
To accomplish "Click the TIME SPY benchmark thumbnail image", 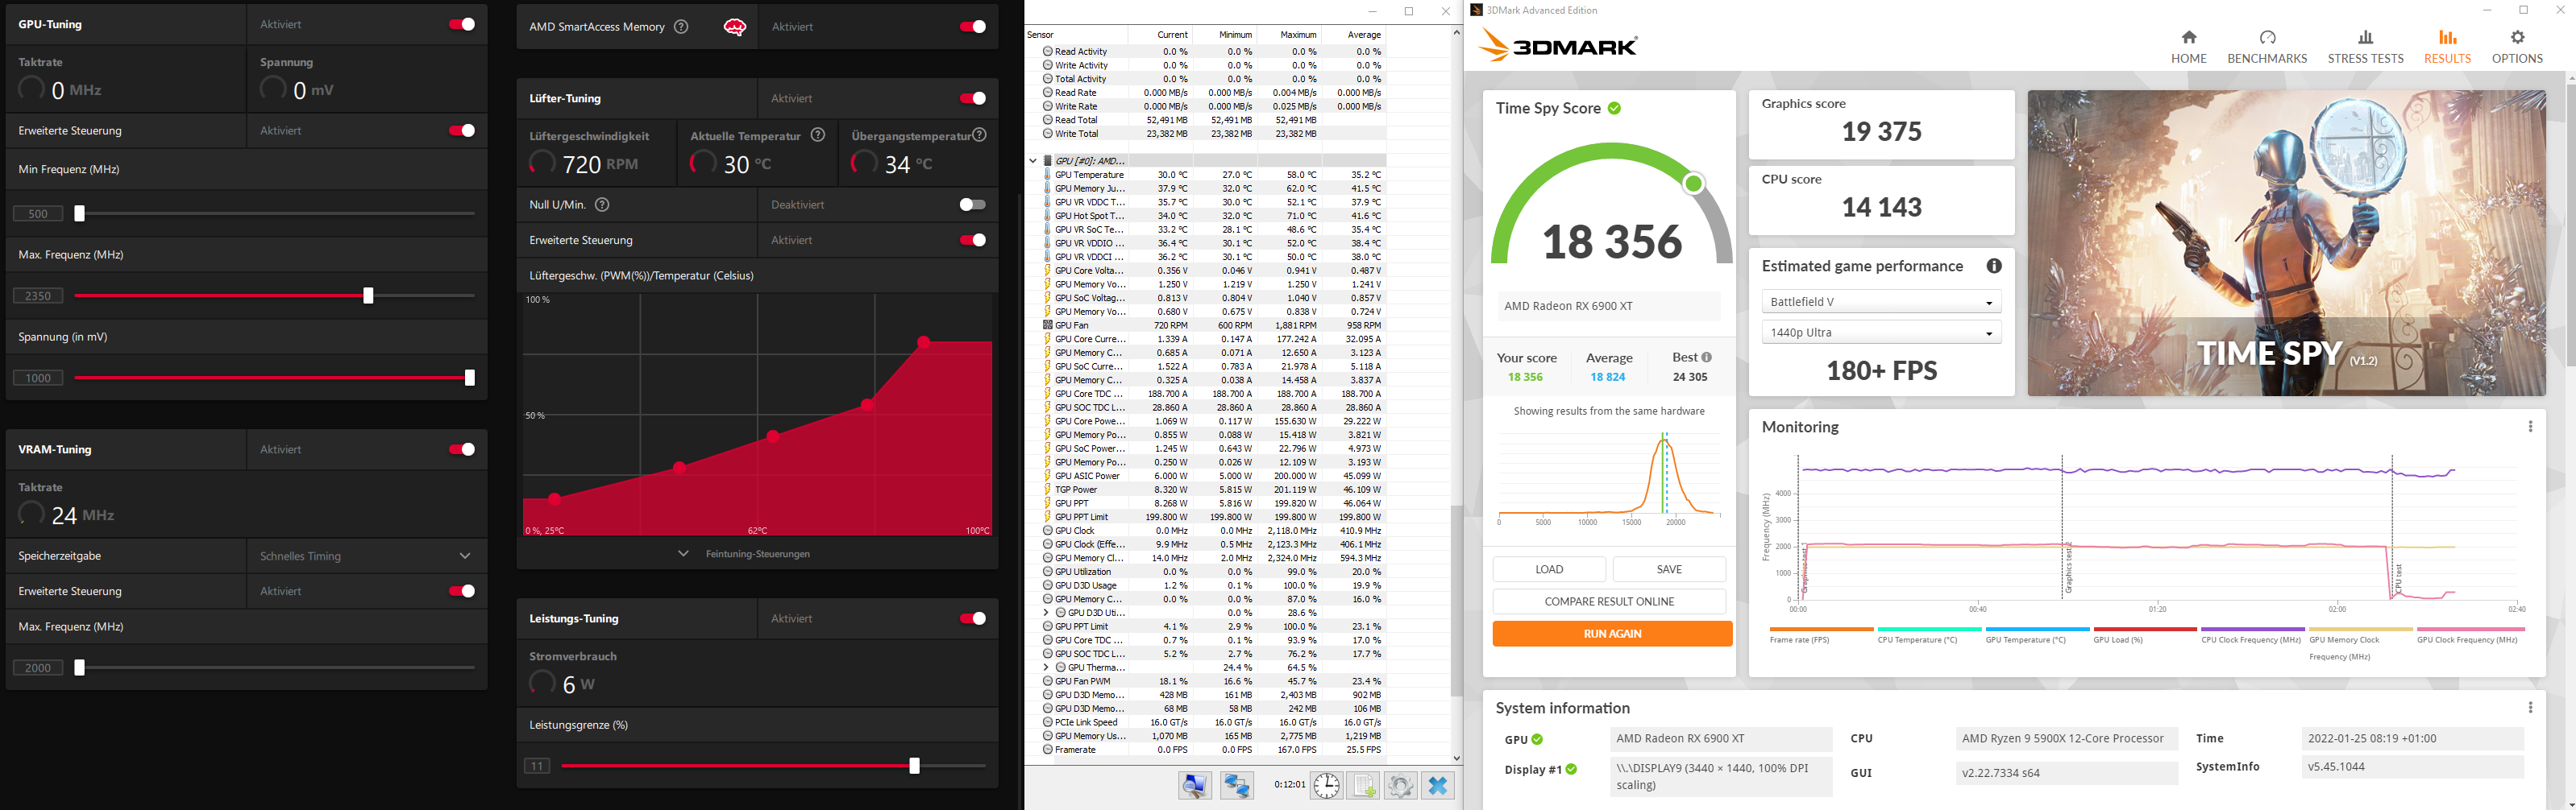I will click(2286, 242).
